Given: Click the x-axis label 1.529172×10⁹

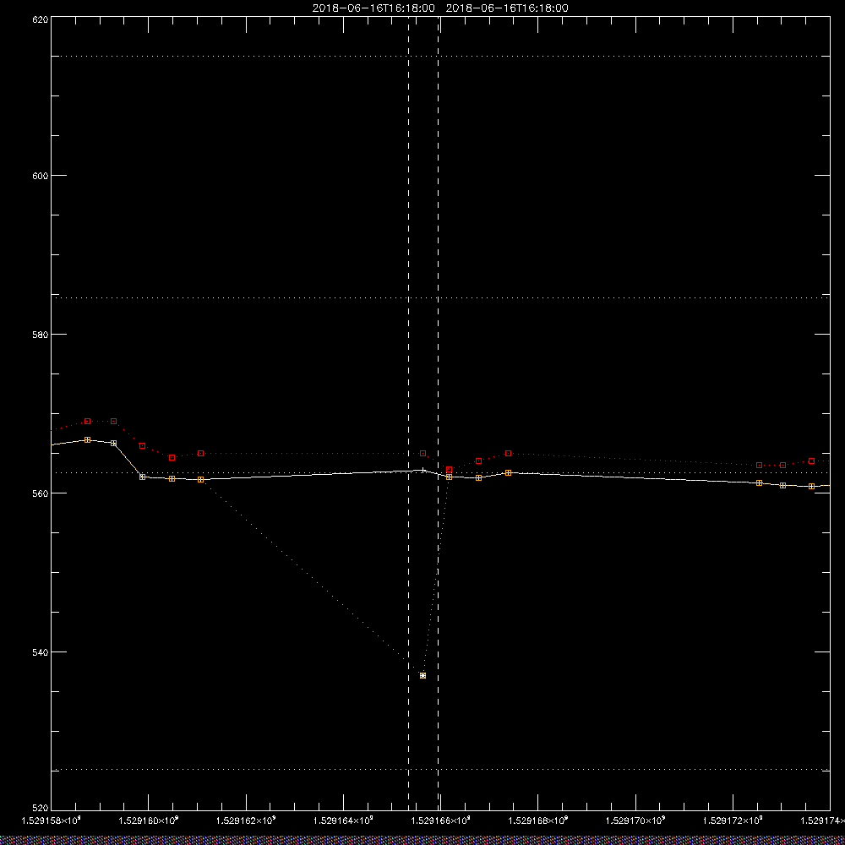Looking at the screenshot, I should coord(733,820).
